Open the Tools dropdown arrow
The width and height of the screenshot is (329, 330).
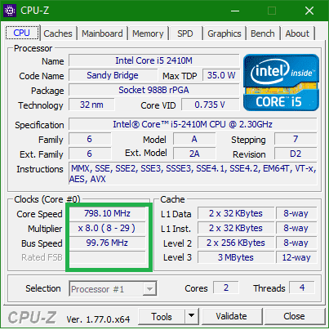(x=192, y=316)
